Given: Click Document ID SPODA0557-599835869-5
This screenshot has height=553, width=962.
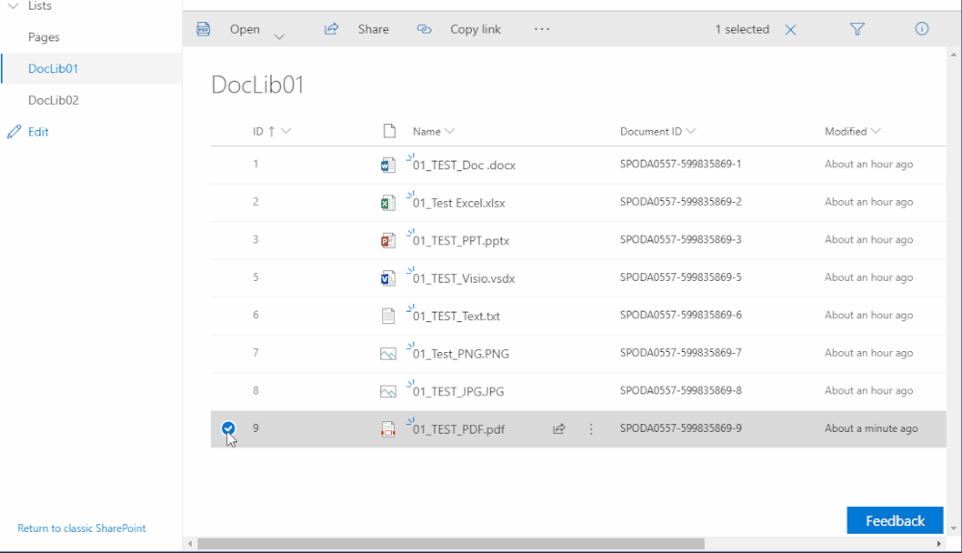Looking at the screenshot, I should pos(681,277).
